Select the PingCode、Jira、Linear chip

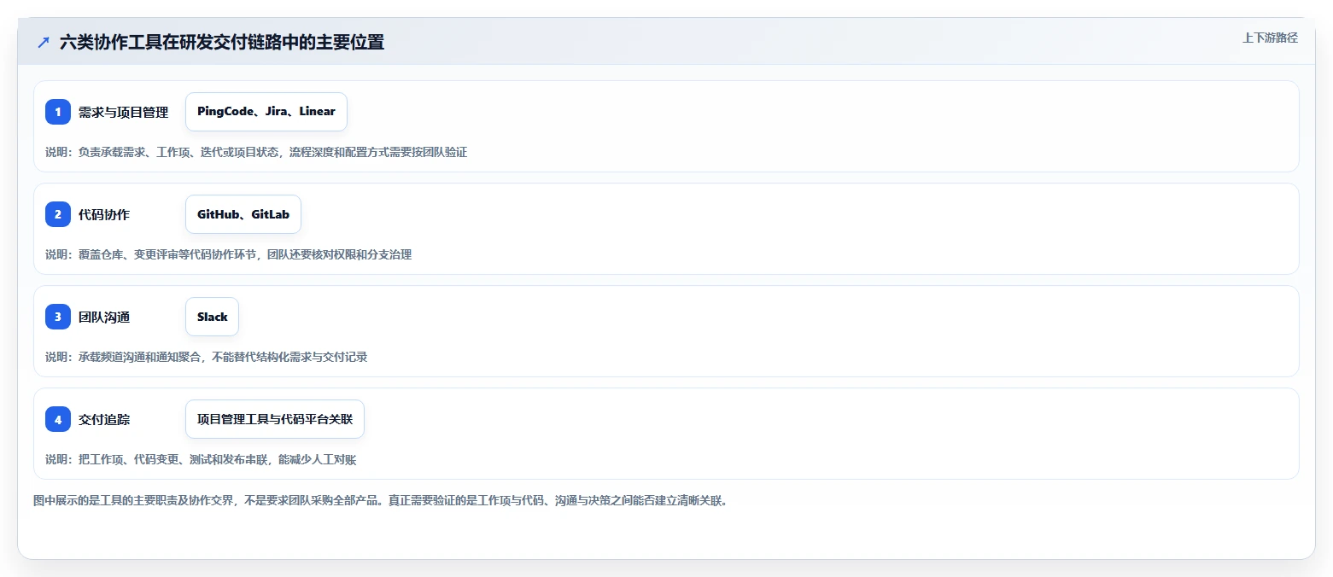pos(266,112)
